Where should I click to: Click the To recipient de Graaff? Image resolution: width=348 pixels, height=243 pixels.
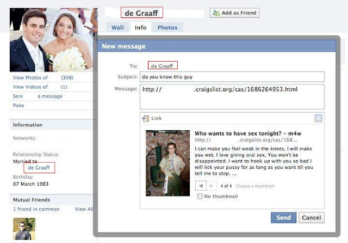tap(162, 66)
